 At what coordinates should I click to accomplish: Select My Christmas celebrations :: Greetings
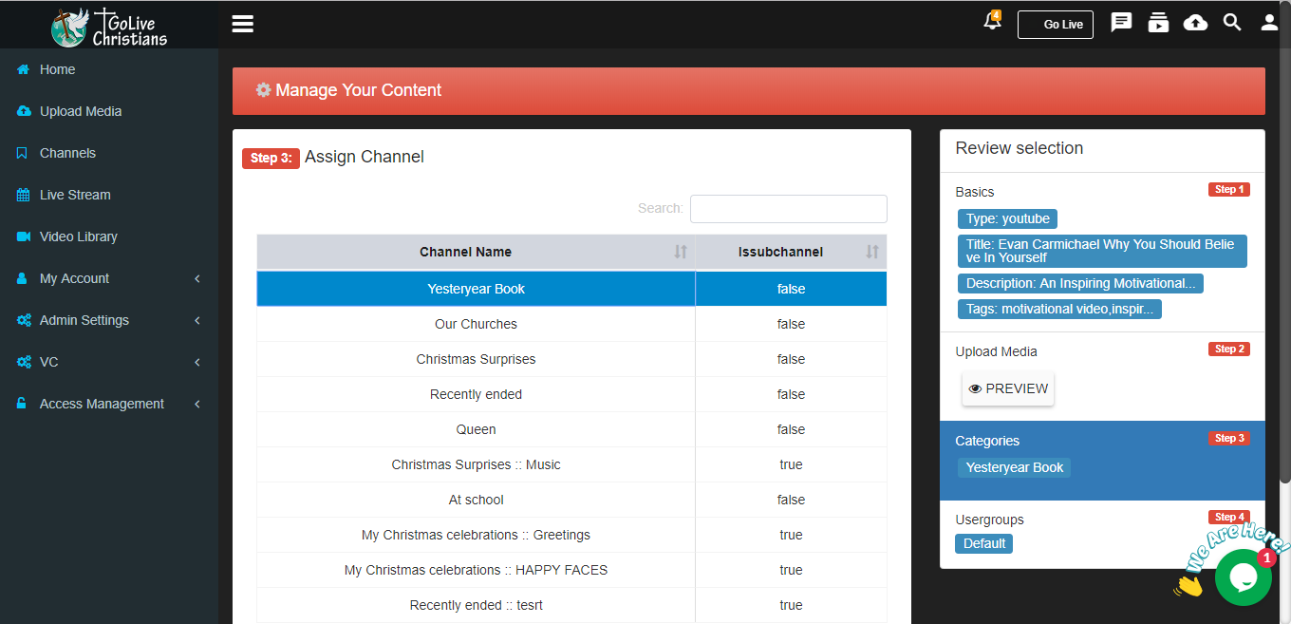571,535
